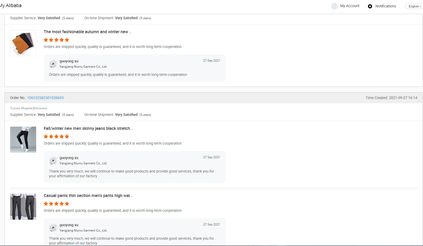423x246 pixels.
Task: Click star rating under casual pants review
Action: [x=56, y=204]
